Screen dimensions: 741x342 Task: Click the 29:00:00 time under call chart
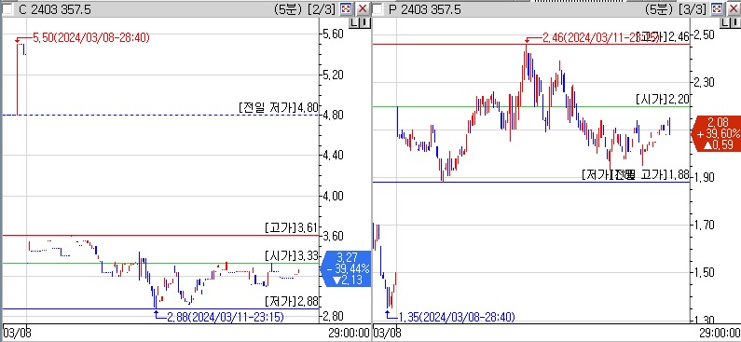[x=349, y=333]
